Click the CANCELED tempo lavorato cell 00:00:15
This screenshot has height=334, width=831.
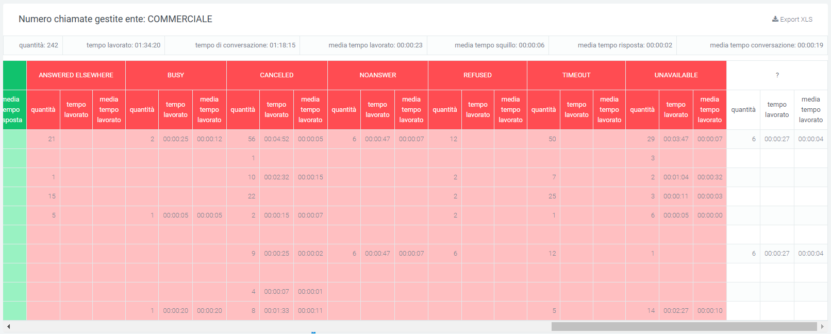[x=276, y=215]
